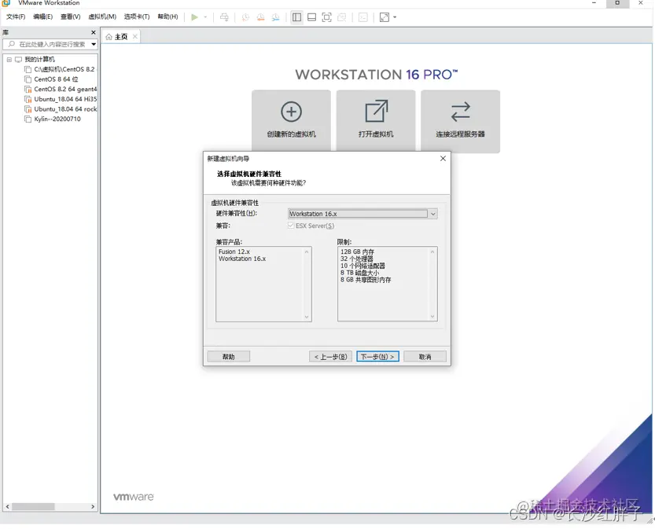
Task: Open the library search dropdown arrow
Action: (94, 44)
